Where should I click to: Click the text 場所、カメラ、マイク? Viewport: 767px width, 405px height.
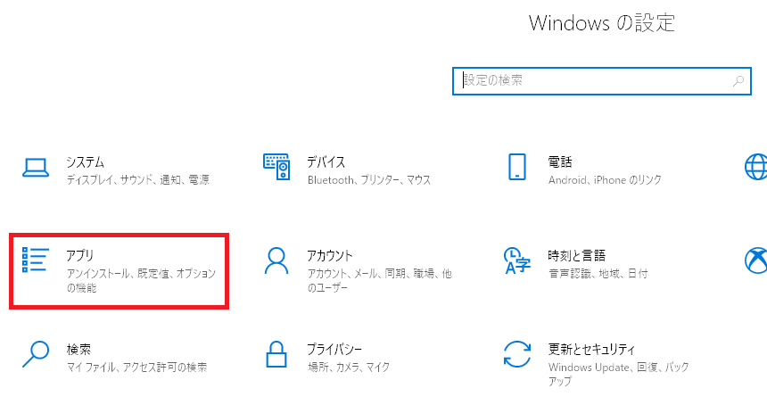(349, 367)
